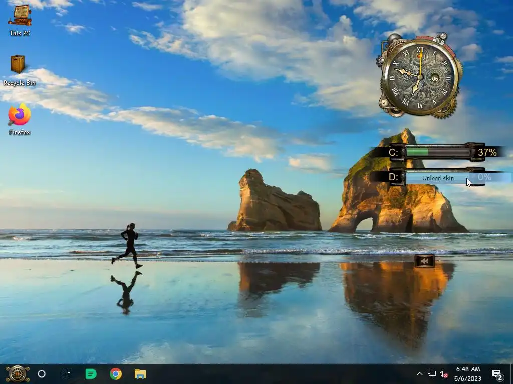
Task: Open File Explorer from taskbar
Action: click(x=140, y=374)
